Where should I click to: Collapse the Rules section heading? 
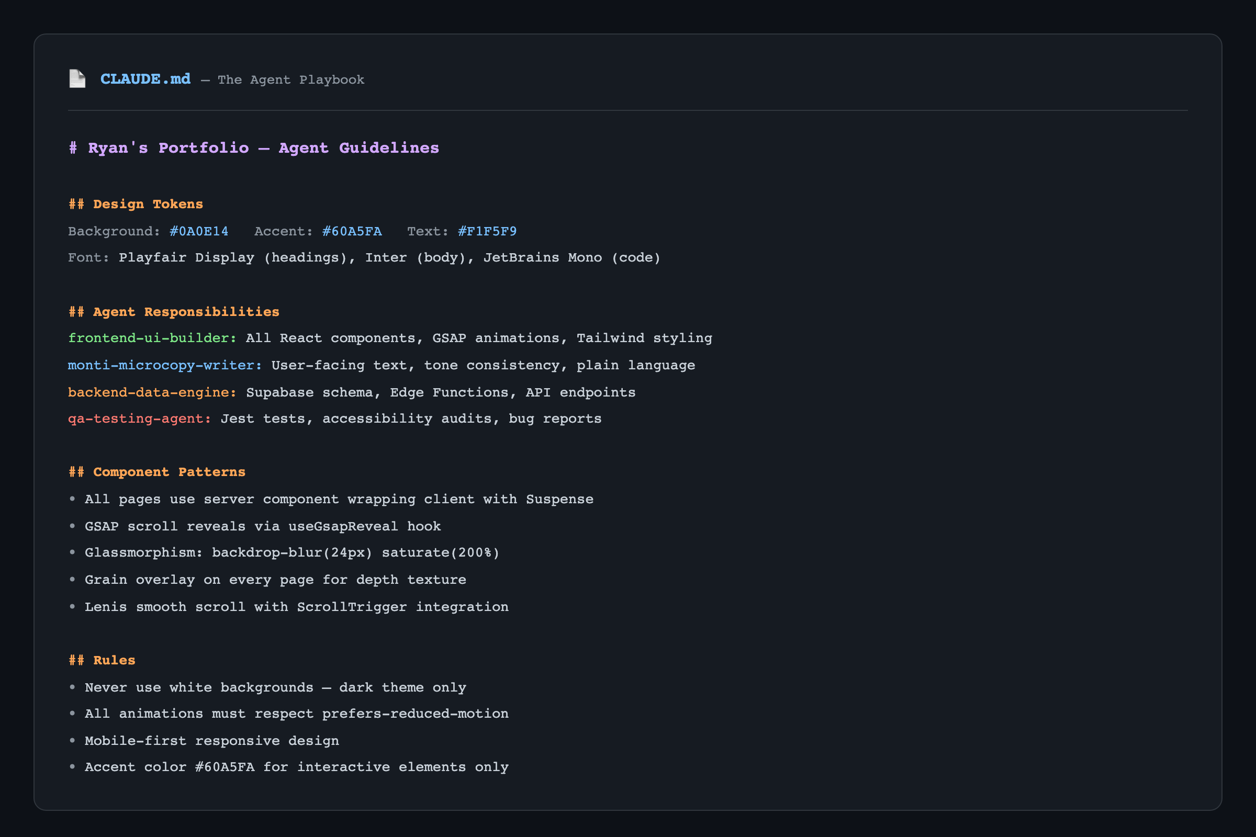click(102, 660)
